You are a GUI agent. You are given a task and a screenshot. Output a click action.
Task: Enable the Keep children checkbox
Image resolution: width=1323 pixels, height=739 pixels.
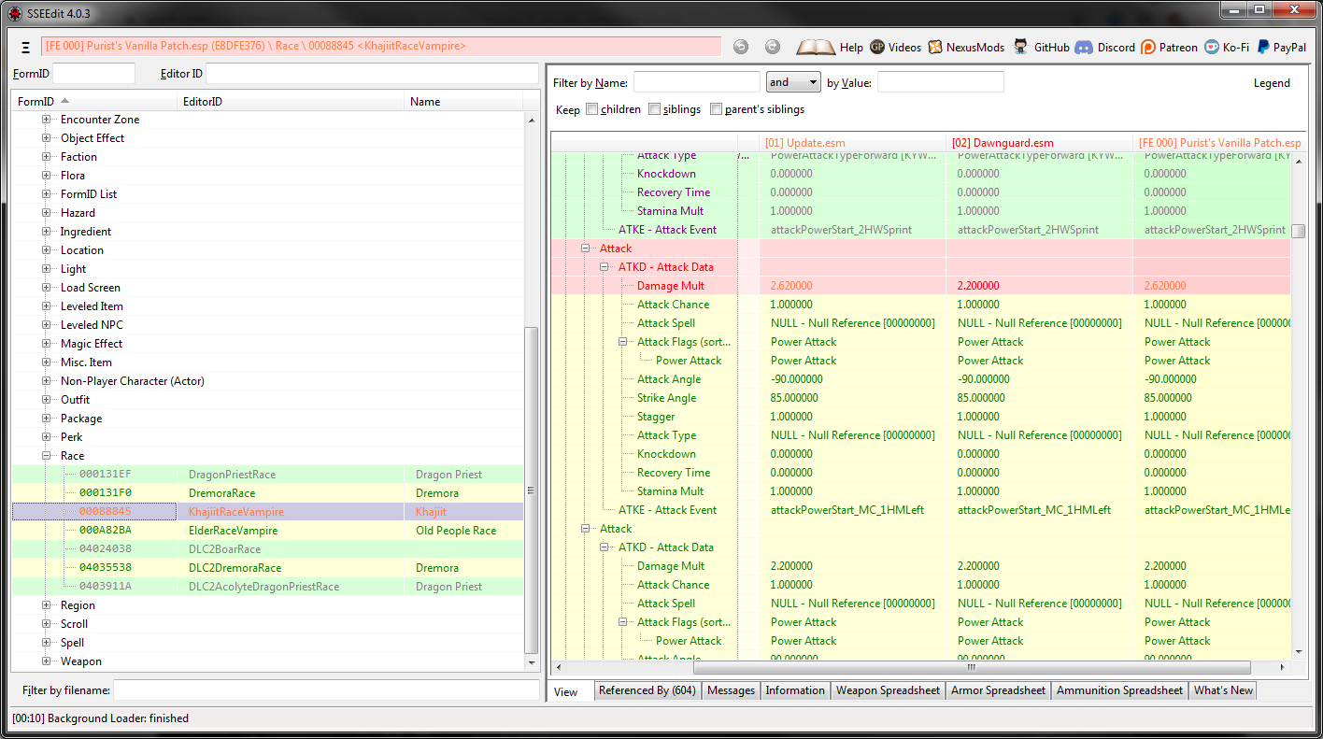click(592, 109)
